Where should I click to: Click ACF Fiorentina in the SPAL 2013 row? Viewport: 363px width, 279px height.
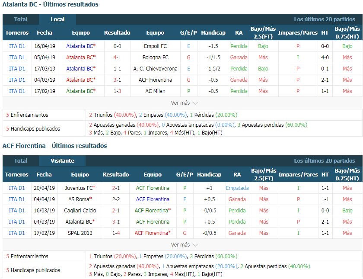[x=153, y=233]
